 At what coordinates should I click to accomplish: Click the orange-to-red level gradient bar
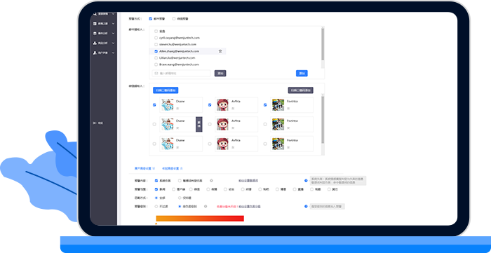(x=200, y=219)
